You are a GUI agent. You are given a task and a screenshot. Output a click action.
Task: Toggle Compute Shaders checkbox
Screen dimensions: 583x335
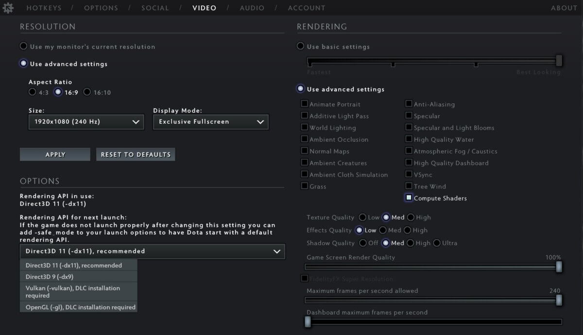click(x=409, y=198)
